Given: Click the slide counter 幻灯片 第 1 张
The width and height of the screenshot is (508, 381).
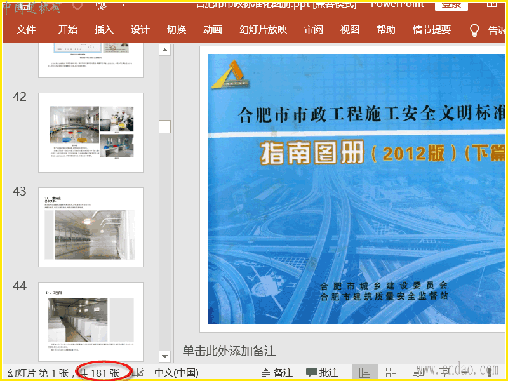Looking at the screenshot, I should click(38, 373).
